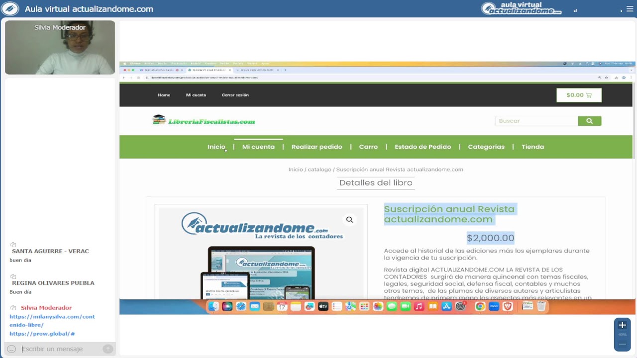The image size is (637, 358).
Task: Click the Suscripción anual Revista title
Action: [x=449, y=214]
